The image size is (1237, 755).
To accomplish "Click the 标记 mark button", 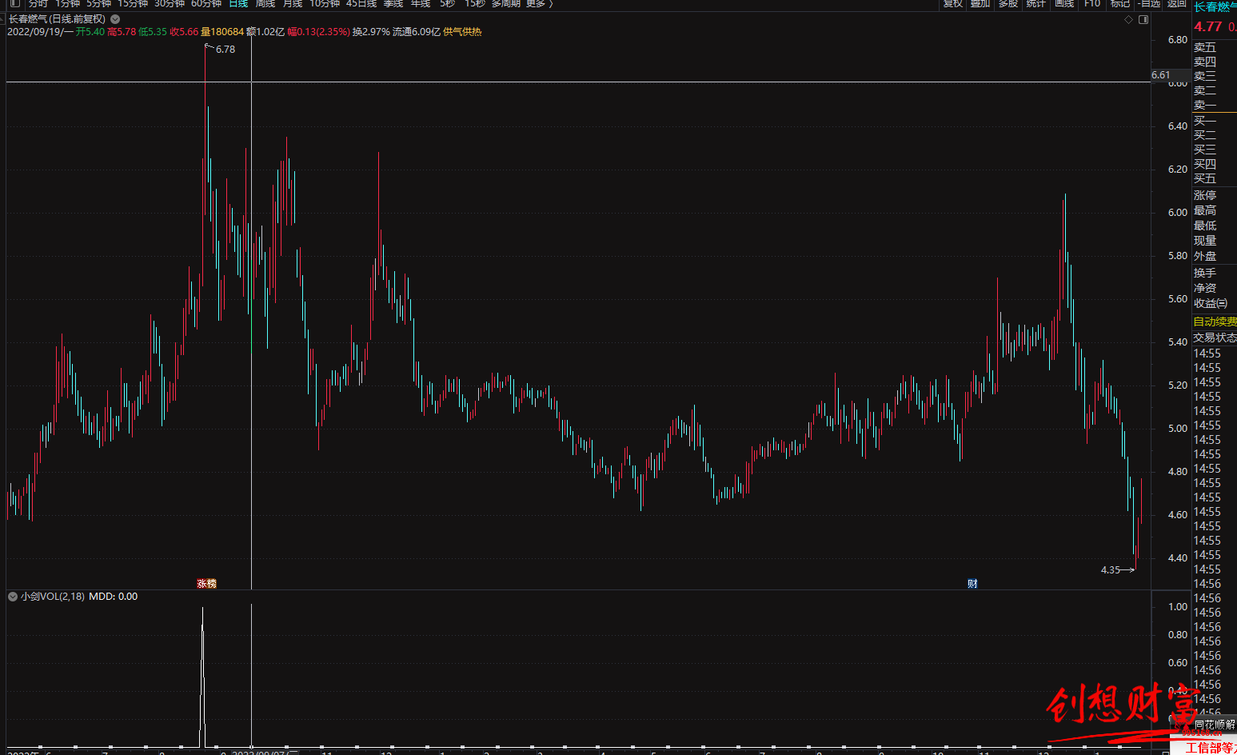I will 1120,4.
